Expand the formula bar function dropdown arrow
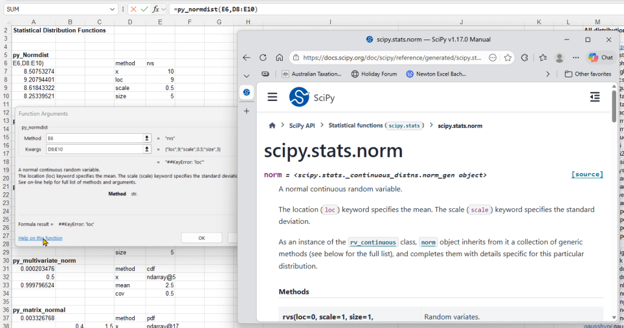This screenshot has height=328, width=624. coord(163,9)
